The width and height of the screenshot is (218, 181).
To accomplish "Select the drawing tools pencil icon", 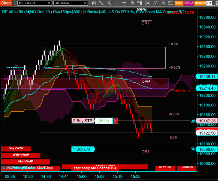I will click(x=101, y=3).
